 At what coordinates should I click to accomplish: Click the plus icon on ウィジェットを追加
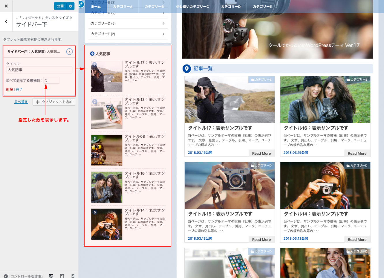click(x=38, y=102)
